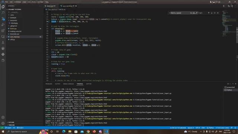Switch to the JUPYTER panel tab
The width and height of the screenshot is (238, 134).
point(89,84)
